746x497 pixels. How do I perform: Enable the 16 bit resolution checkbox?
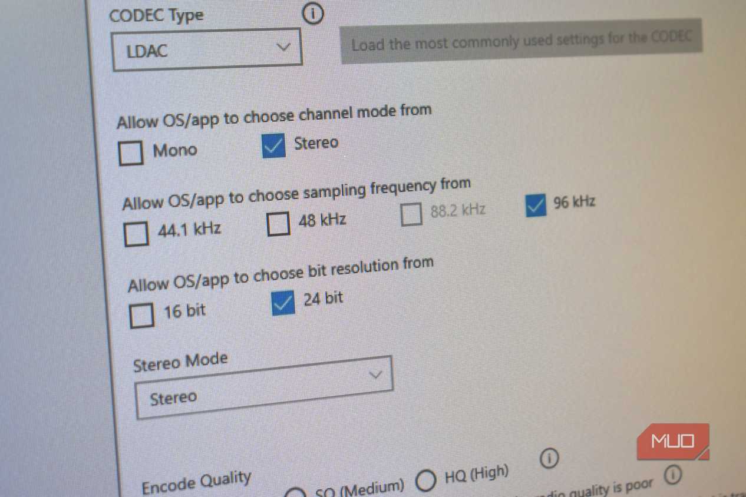[141, 315]
